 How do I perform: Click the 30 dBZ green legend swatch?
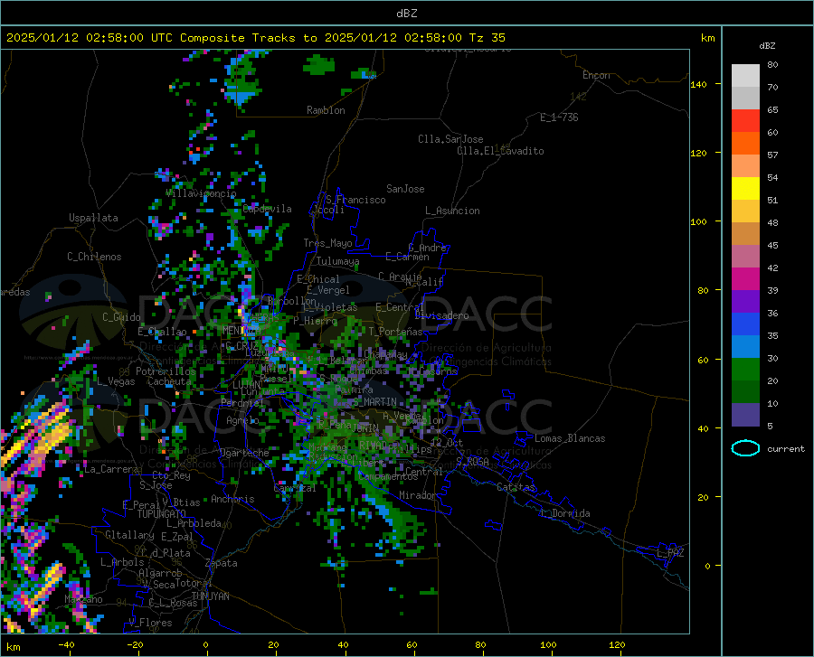[x=745, y=370]
